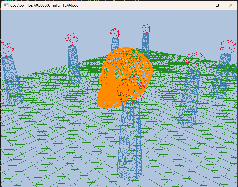Viewport: 238px width, 187px height.
Task: Click the 'fps: 60.000000' title text
Action: click(39, 5)
